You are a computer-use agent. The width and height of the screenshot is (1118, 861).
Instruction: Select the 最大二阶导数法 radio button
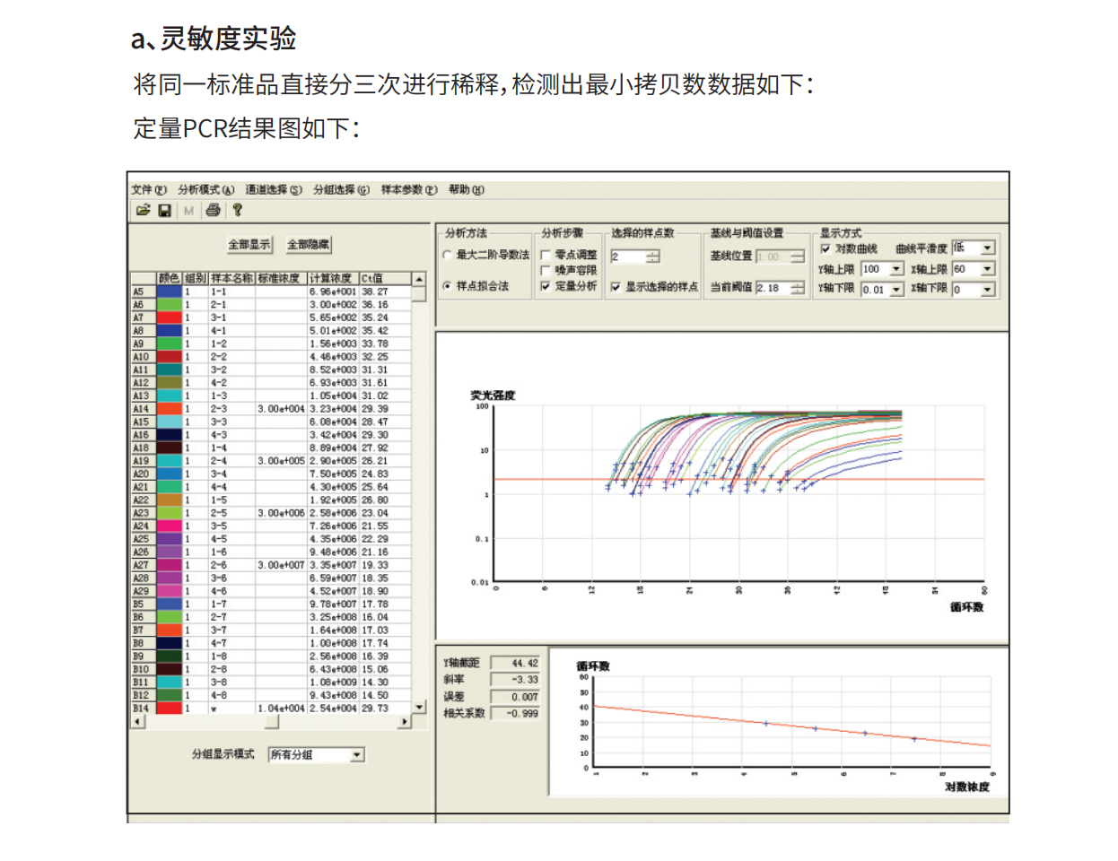pos(447,256)
